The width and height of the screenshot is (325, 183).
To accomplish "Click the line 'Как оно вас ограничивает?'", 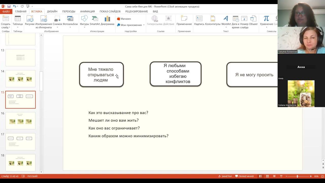I will (114, 128).
